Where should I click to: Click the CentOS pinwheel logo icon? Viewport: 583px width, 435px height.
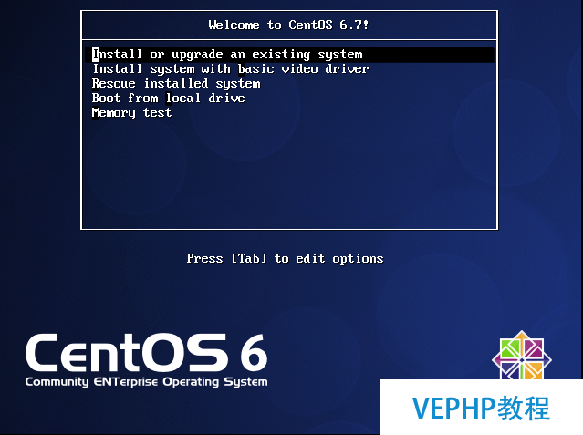click(x=522, y=355)
